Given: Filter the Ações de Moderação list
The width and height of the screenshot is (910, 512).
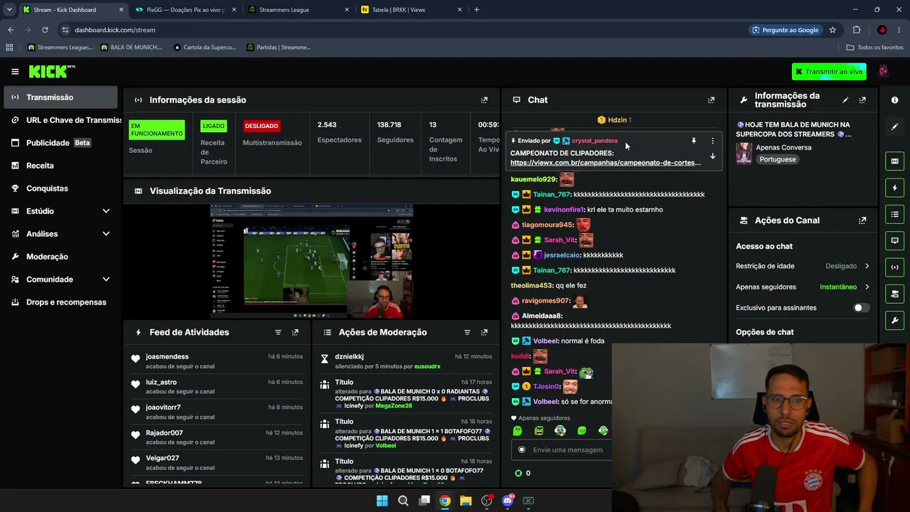Looking at the screenshot, I should coord(467,332).
